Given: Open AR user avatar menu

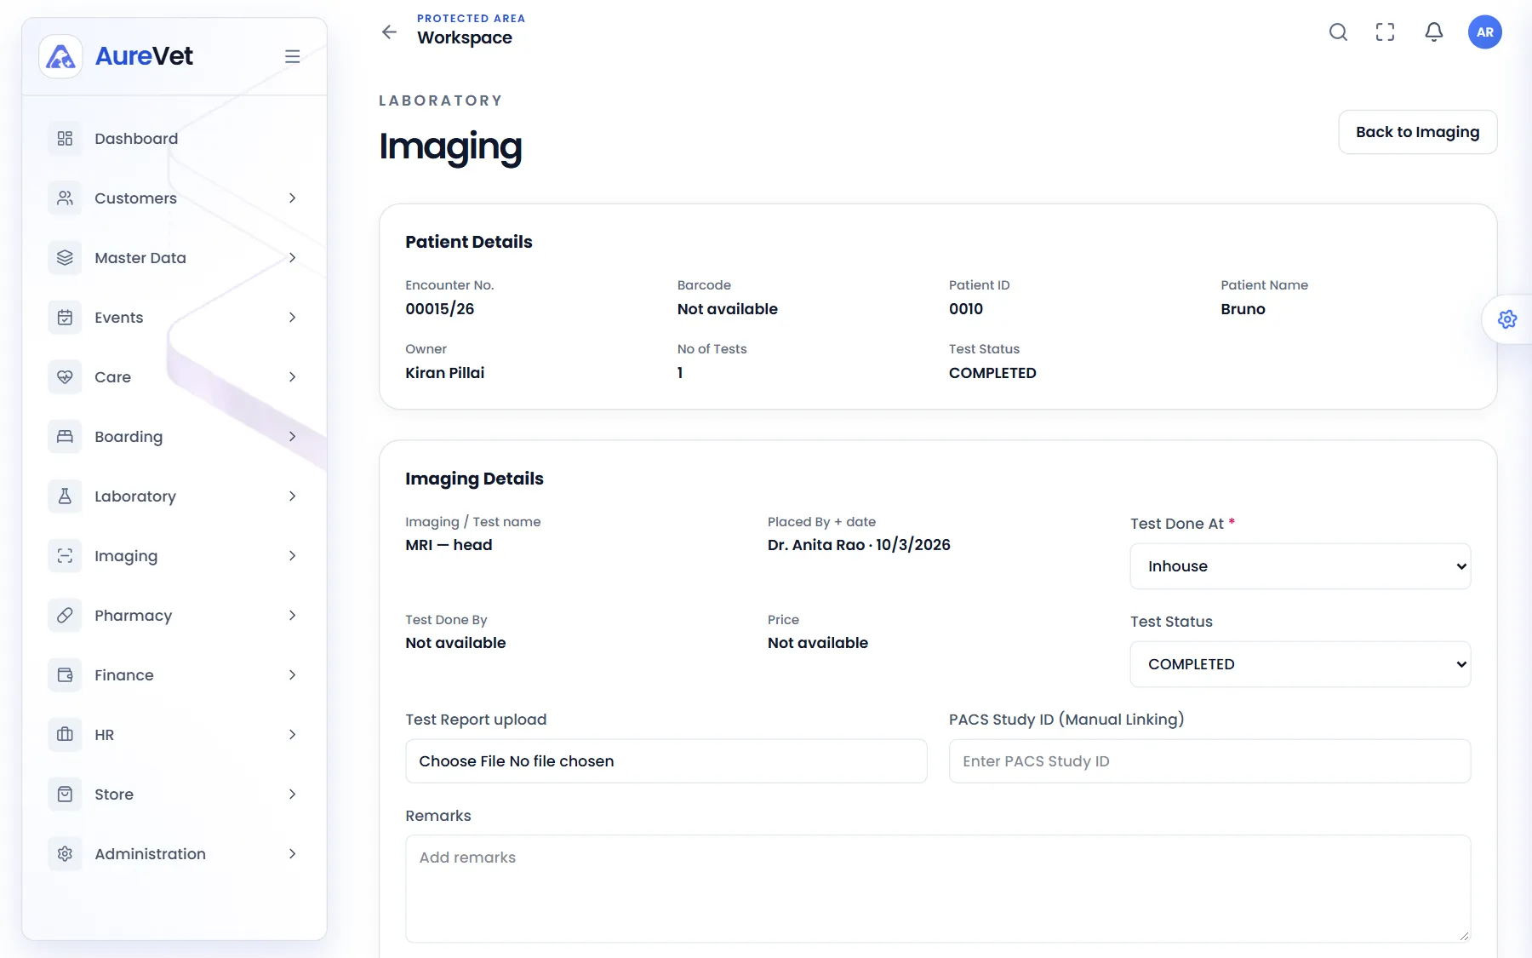Looking at the screenshot, I should (1485, 32).
